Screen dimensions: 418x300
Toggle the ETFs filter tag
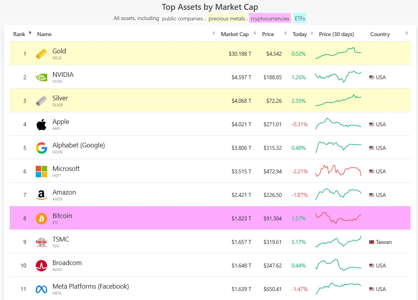point(300,18)
